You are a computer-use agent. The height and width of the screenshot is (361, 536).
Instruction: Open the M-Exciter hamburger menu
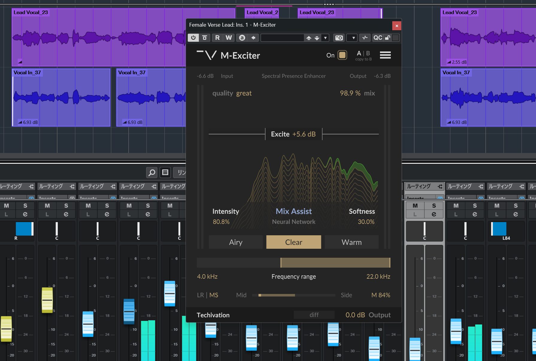coord(385,55)
